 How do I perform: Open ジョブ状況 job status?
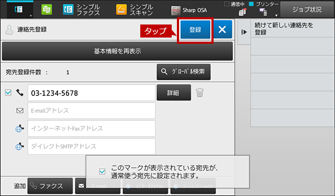pyautogui.click(x=307, y=9)
